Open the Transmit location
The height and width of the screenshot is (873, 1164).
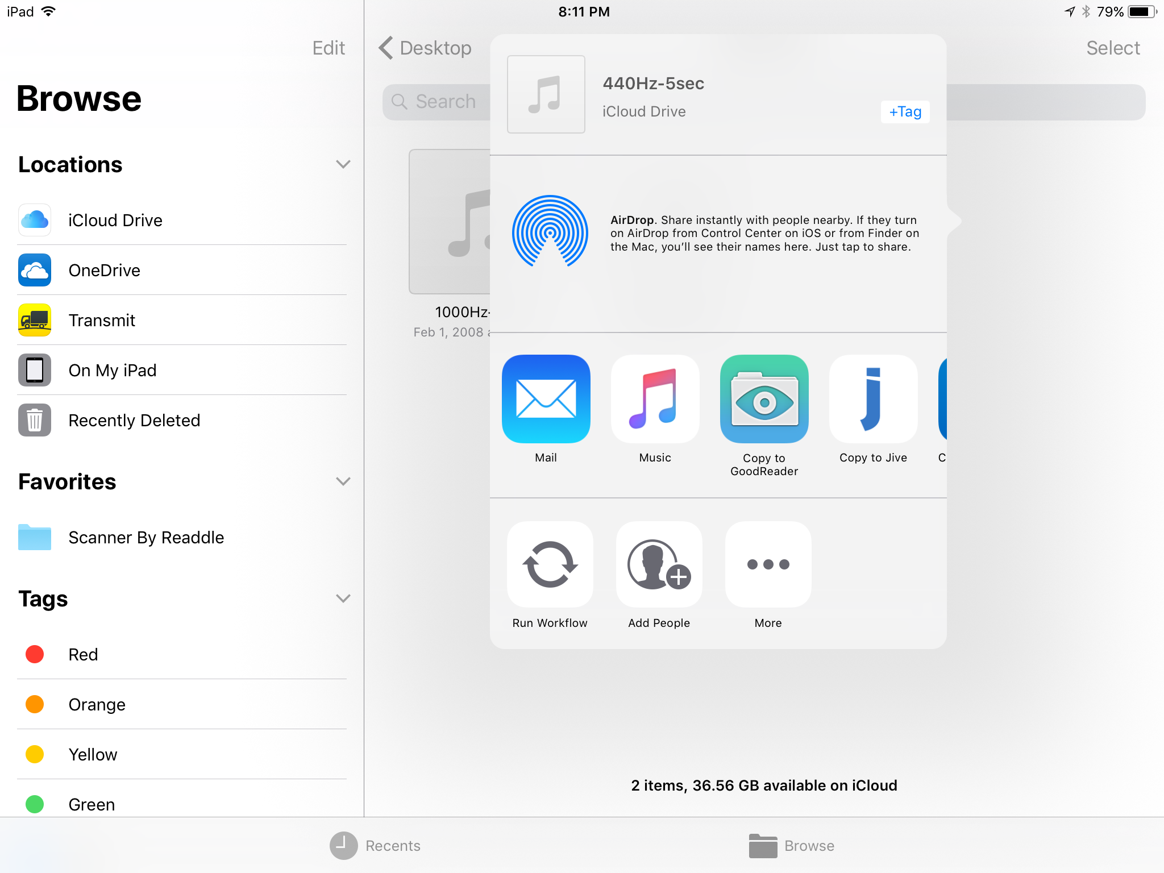click(102, 320)
